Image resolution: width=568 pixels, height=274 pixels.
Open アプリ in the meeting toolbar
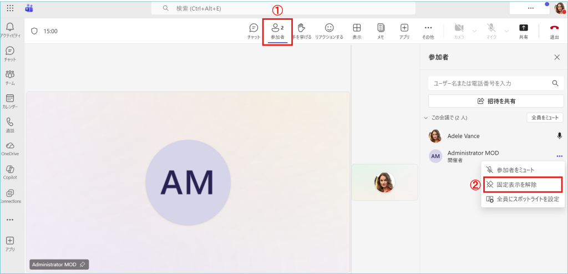point(404,31)
